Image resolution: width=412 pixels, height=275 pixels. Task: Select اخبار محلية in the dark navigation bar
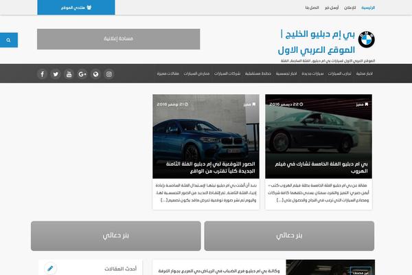[x=364, y=74]
